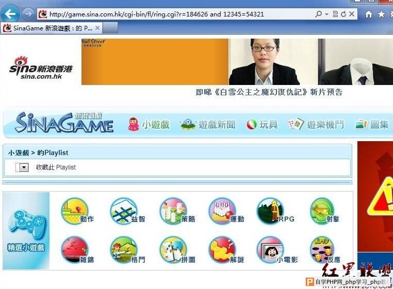Open the 白雪公主之魔幻復仇記 trailer link
This screenshot has width=393, height=289.
pos(269,92)
